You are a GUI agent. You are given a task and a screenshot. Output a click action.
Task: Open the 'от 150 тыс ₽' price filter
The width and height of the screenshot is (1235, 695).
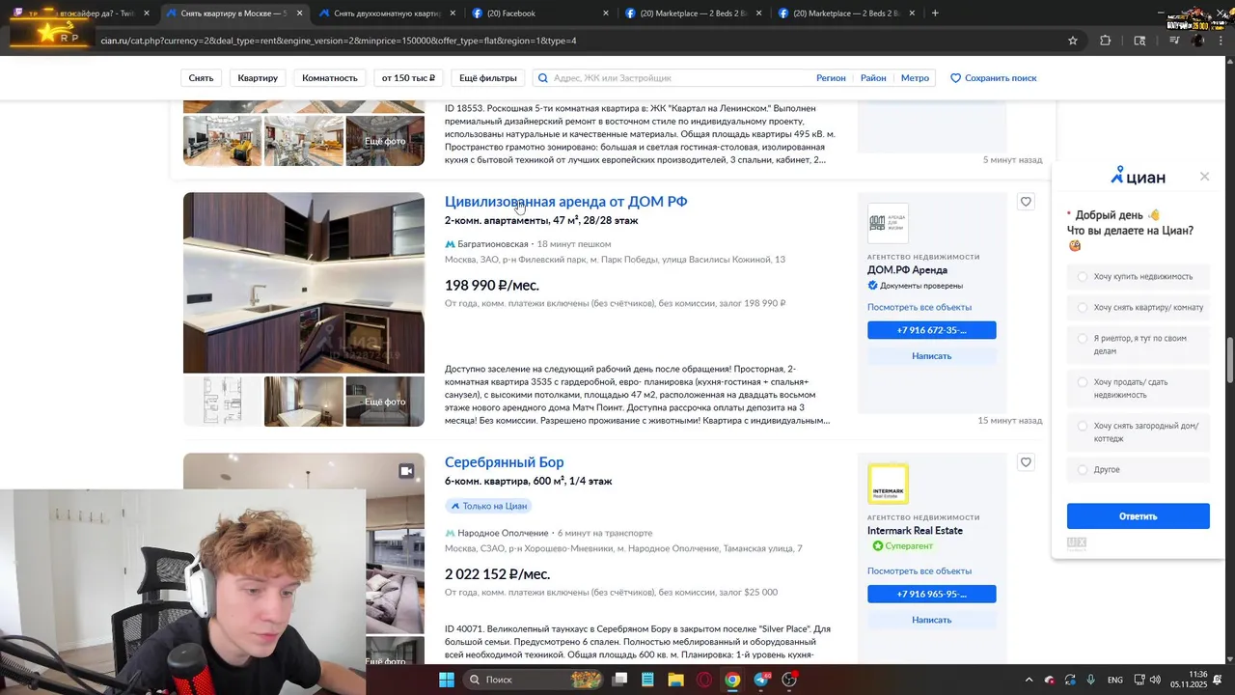pyautogui.click(x=408, y=78)
